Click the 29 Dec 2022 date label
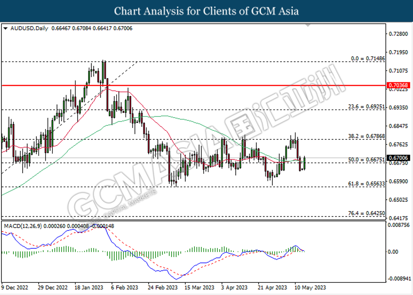413x295 pixels. [53, 288]
